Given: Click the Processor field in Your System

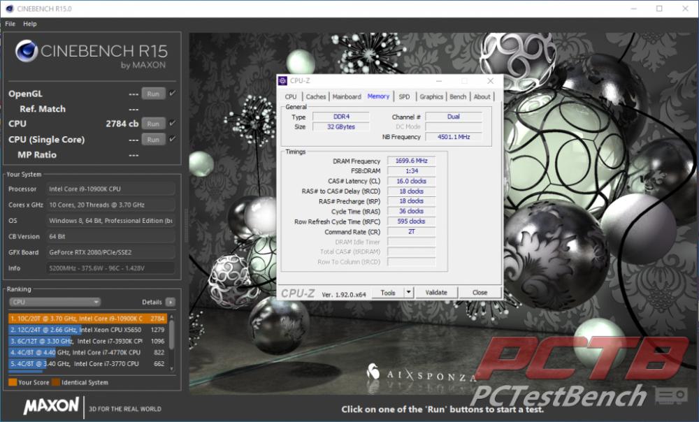Looking at the screenshot, I should click(x=110, y=189).
